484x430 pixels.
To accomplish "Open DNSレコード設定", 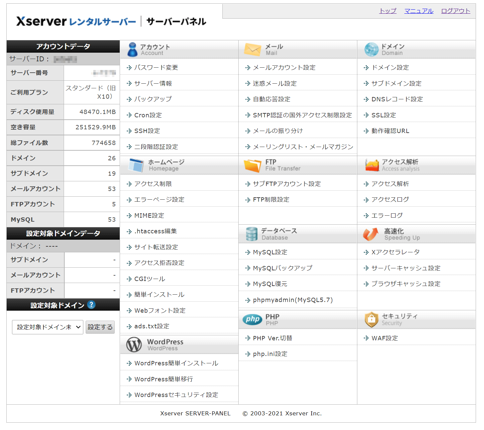I will (x=397, y=99).
